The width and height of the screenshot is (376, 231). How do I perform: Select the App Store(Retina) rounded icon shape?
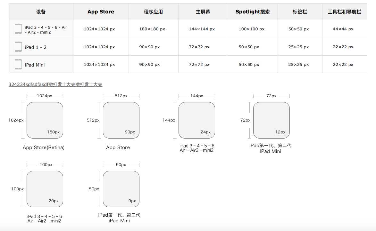coord(45,120)
